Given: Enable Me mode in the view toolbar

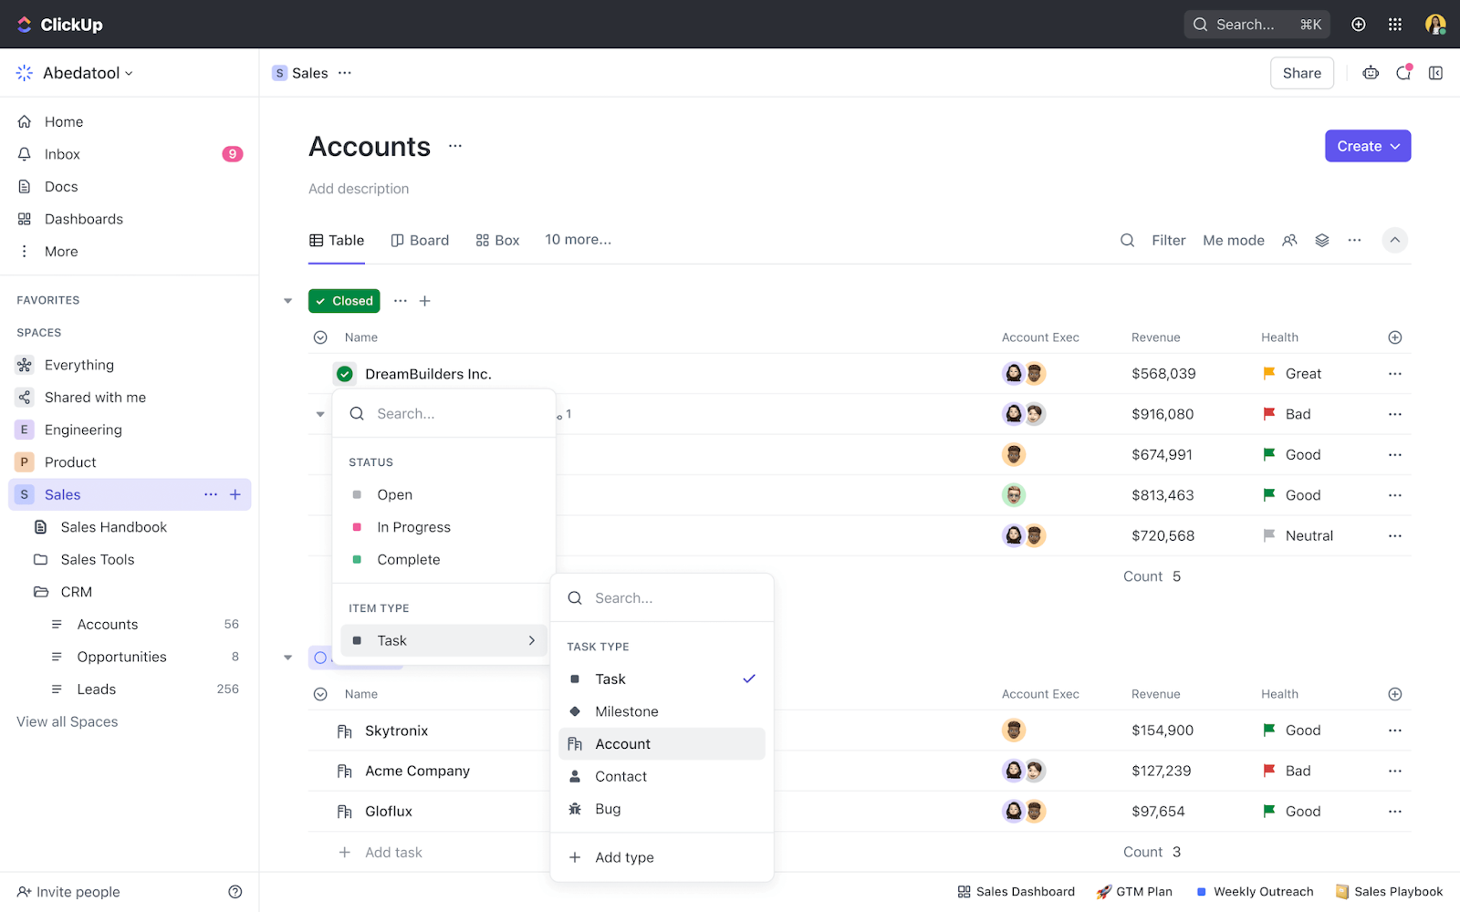Looking at the screenshot, I should [1233, 240].
